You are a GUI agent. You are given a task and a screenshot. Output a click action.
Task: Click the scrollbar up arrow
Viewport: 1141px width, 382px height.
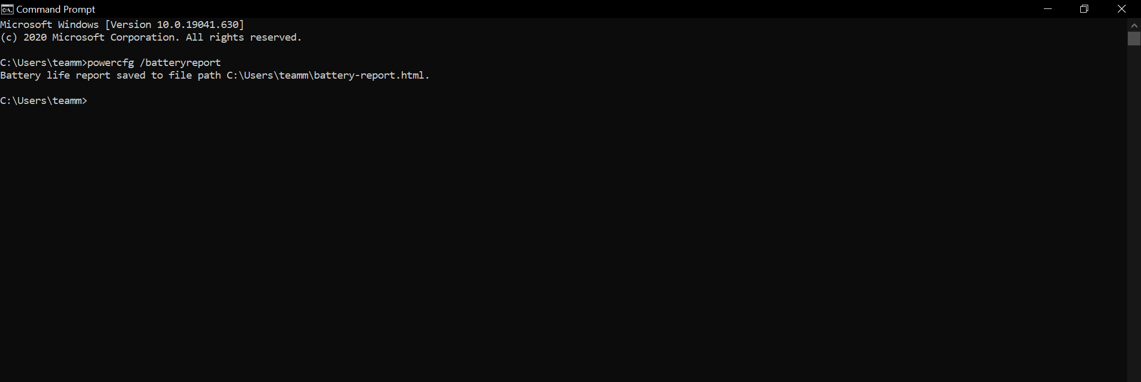(1134, 25)
